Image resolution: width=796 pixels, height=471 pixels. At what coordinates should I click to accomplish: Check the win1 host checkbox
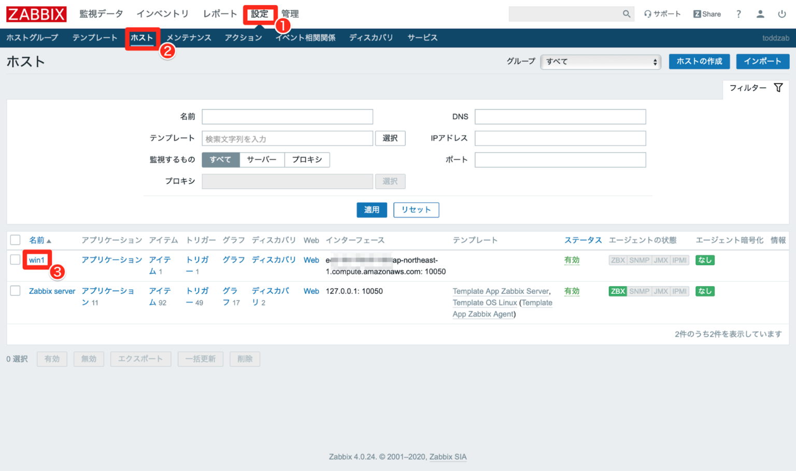click(16, 260)
